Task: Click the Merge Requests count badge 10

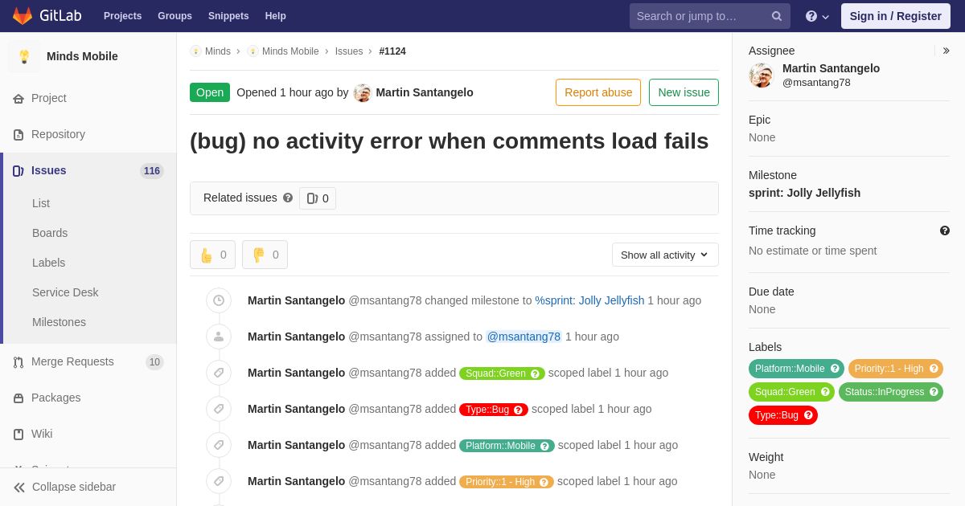Action: click(154, 362)
